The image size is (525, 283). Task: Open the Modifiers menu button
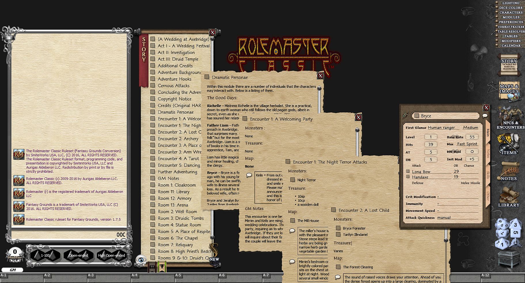(511, 41)
